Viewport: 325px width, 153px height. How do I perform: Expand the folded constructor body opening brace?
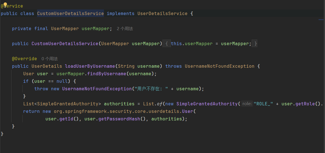pos(167,44)
